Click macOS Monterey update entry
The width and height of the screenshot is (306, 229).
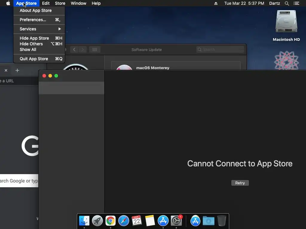click(176, 66)
